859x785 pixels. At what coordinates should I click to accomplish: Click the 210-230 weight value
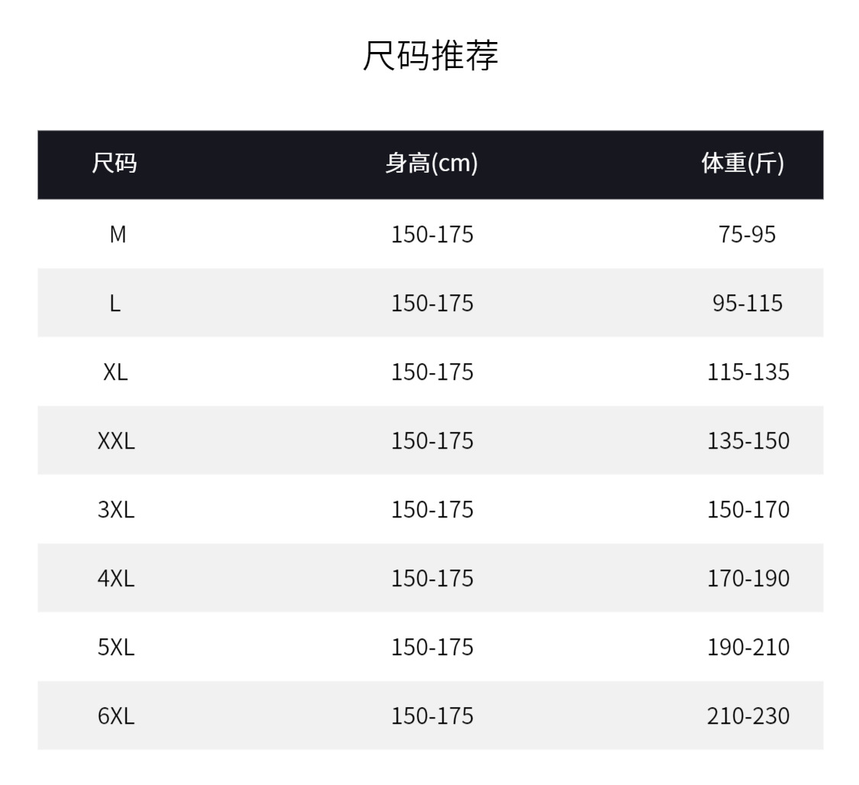tap(748, 715)
